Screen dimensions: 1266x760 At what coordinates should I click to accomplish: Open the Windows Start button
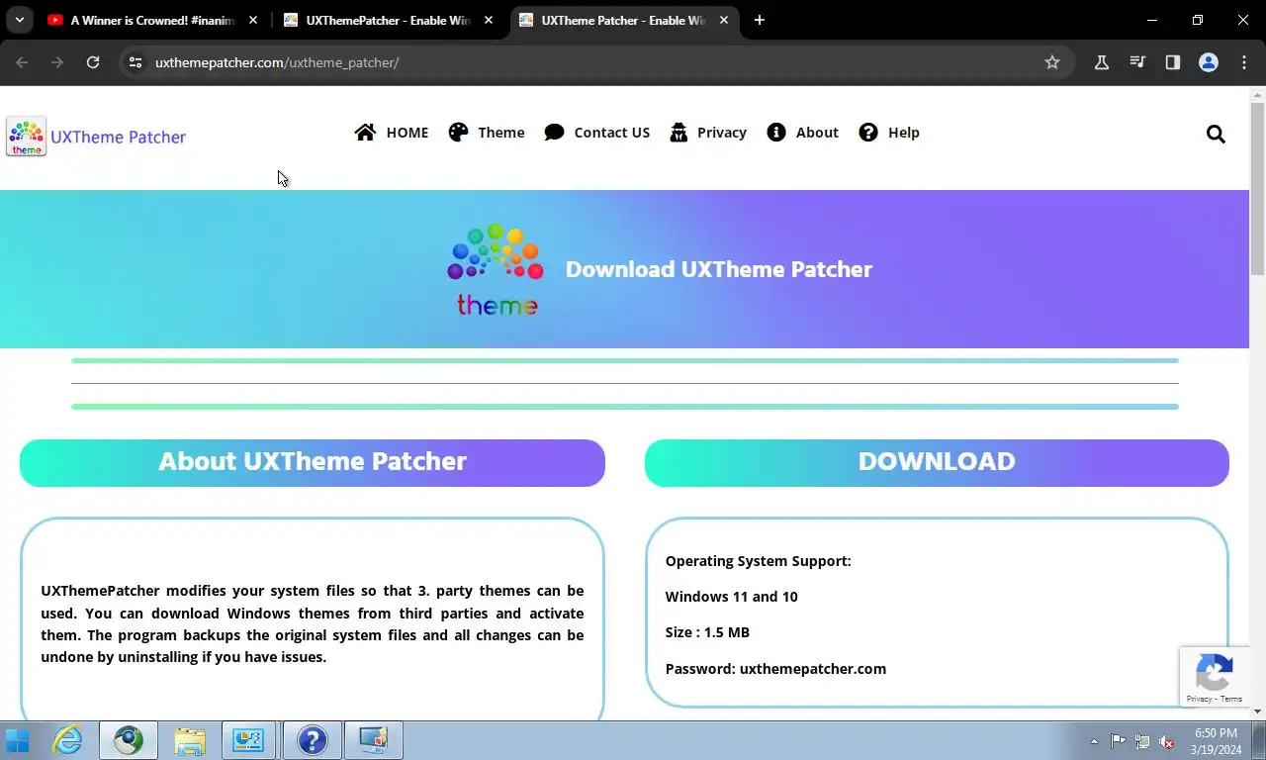pyautogui.click(x=18, y=740)
